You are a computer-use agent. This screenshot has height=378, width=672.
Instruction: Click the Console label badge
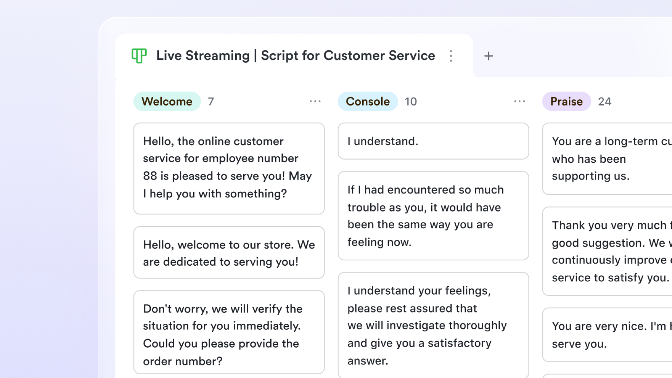coord(367,101)
